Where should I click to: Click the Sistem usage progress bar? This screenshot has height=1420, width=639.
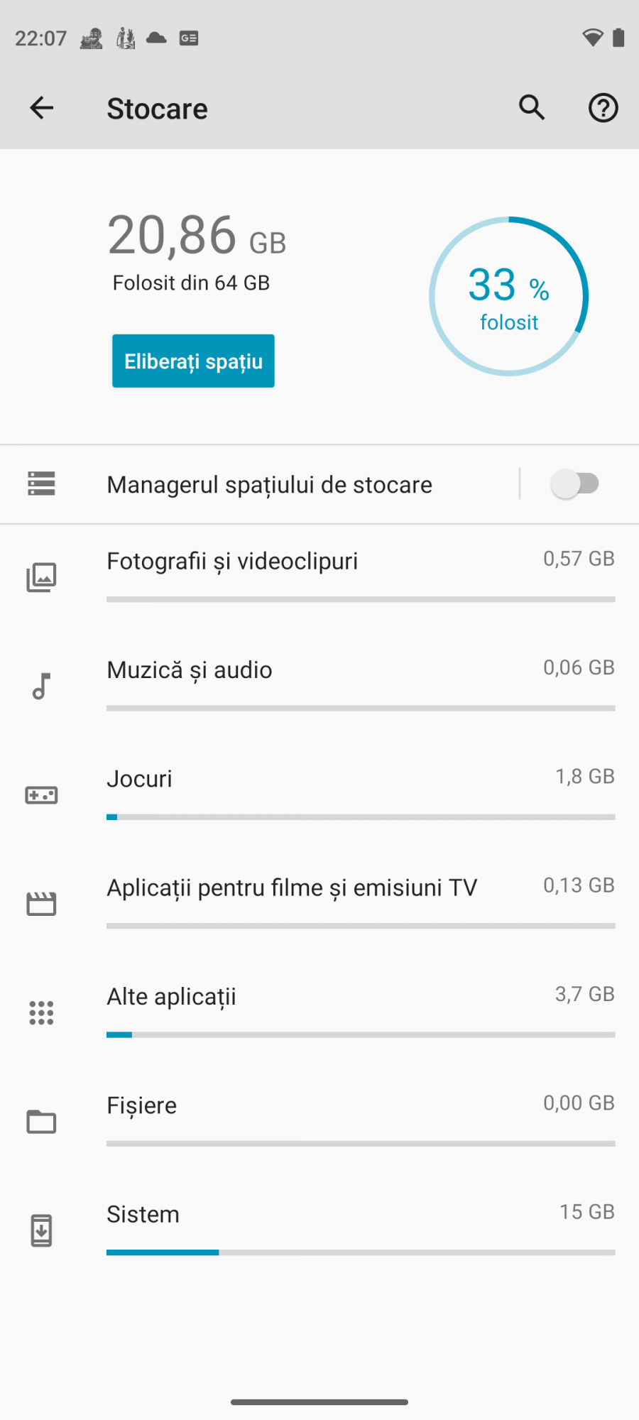(x=361, y=1252)
